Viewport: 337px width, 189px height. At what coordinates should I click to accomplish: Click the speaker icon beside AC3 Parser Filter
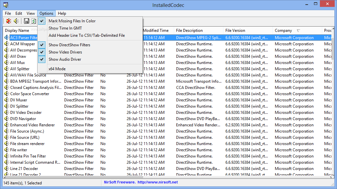click(x=7, y=38)
